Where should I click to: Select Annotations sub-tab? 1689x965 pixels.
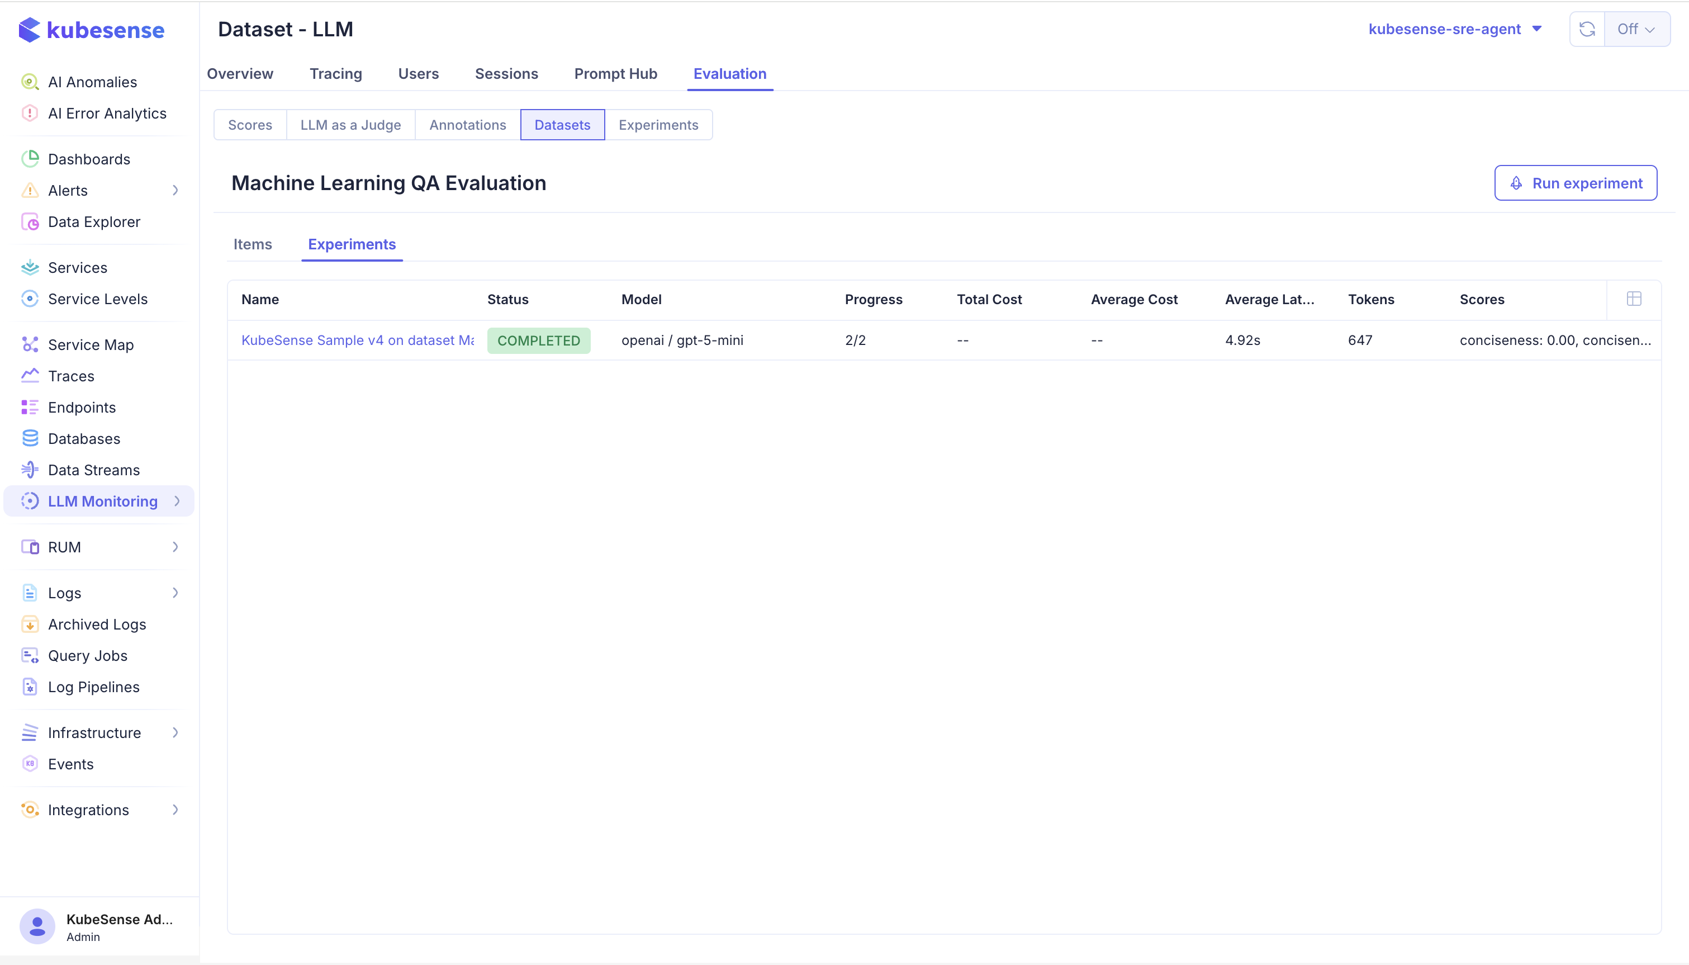[468, 125]
